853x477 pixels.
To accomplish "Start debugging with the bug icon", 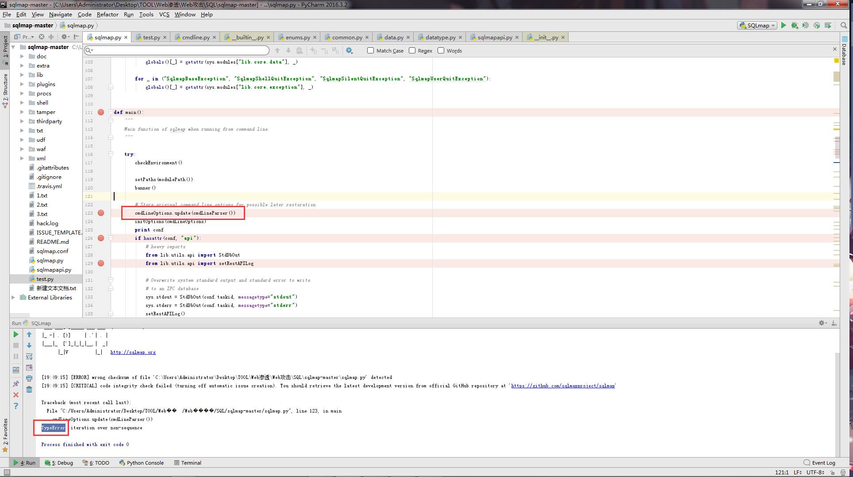I will (795, 25).
